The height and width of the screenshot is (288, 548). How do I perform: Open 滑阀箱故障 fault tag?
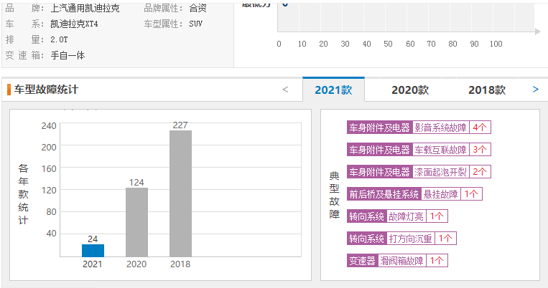point(401,261)
